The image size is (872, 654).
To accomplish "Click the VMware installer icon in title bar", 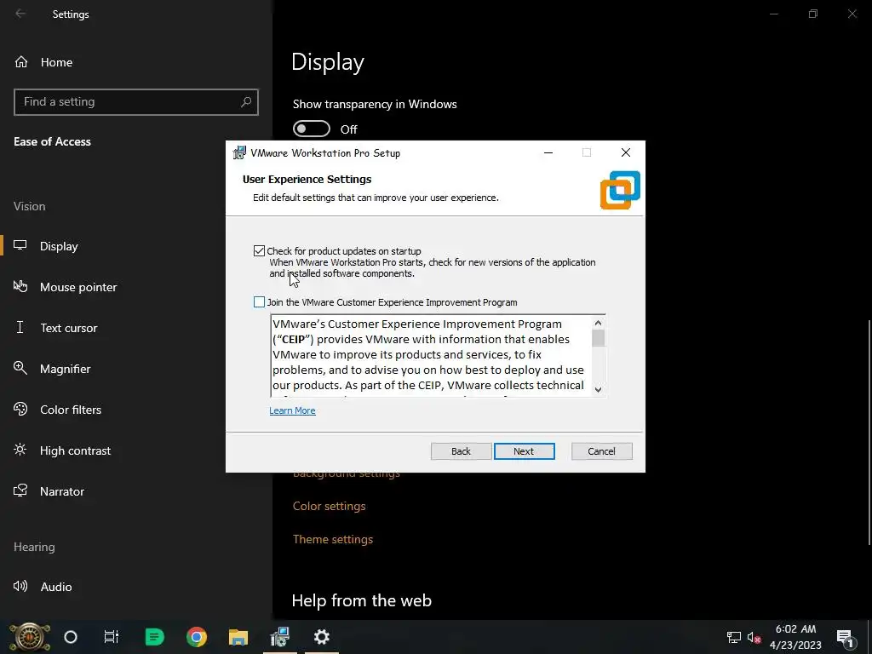I will (x=239, y=152).
